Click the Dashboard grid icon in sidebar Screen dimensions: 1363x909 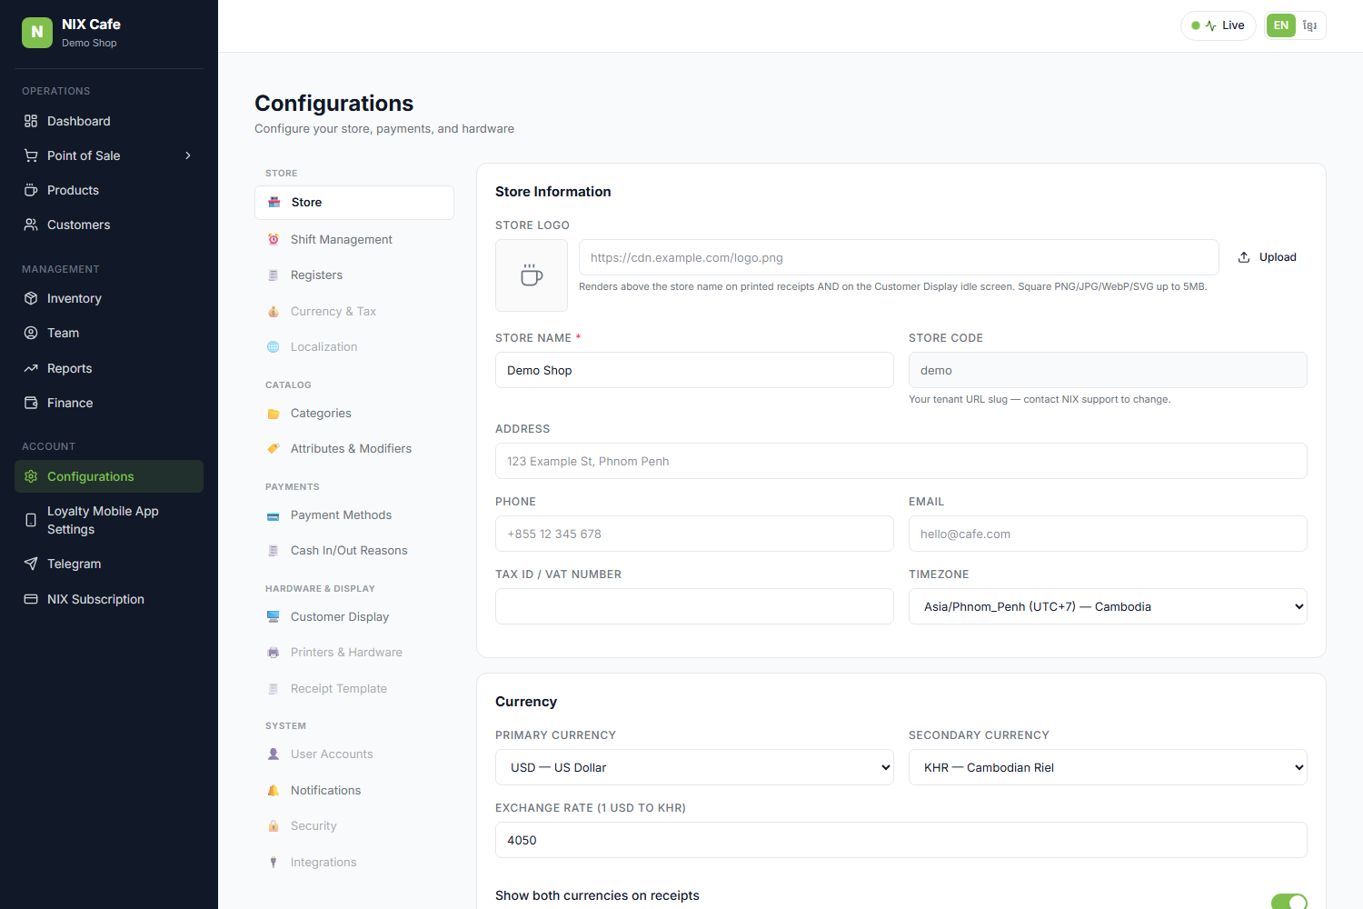pyautogui.click(x=31, y=121)
